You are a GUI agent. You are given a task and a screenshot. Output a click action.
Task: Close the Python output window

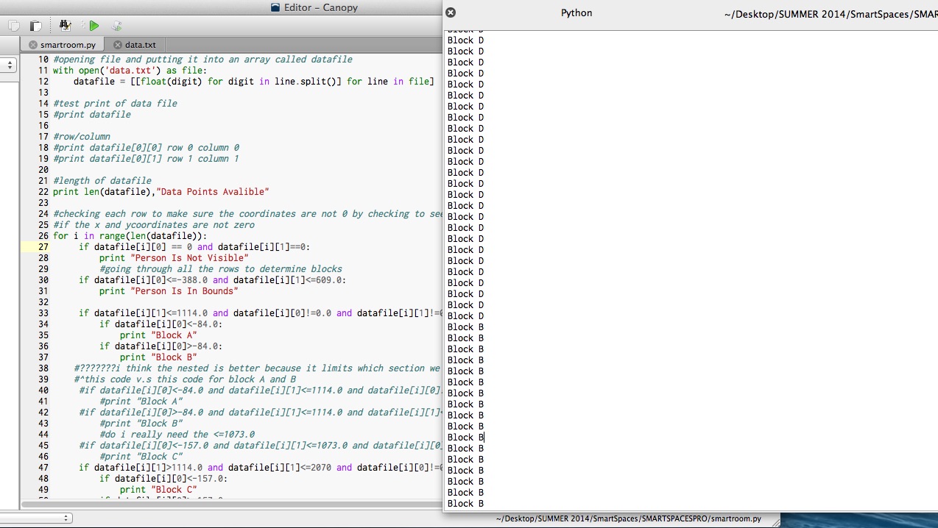[451, 13]
